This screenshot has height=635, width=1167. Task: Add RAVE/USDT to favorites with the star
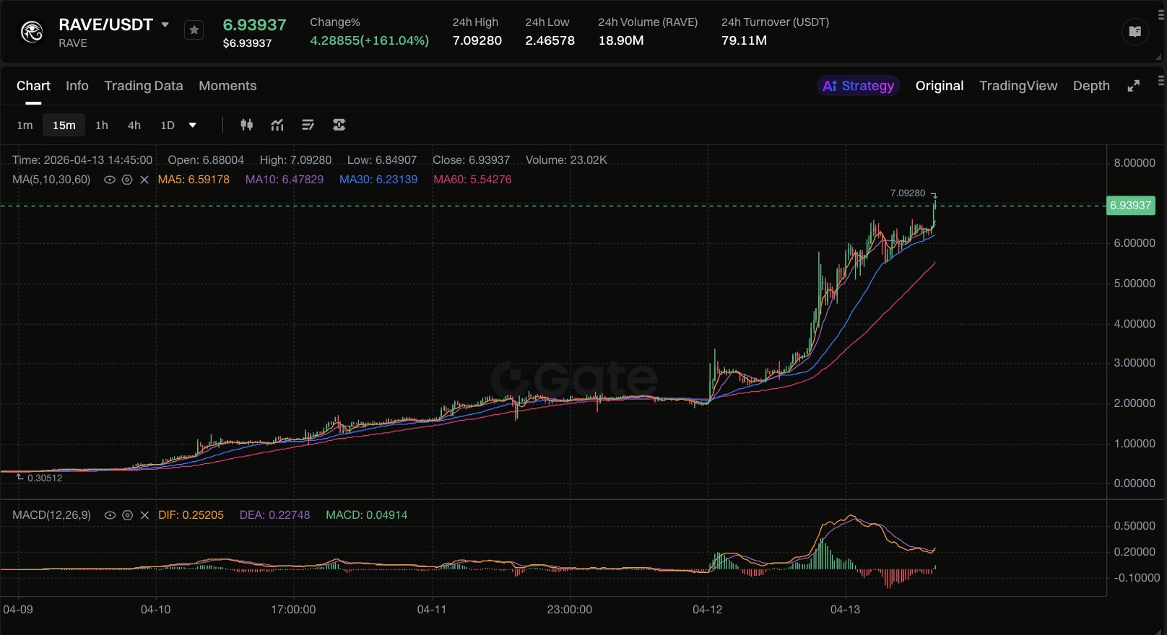[194, 30]
